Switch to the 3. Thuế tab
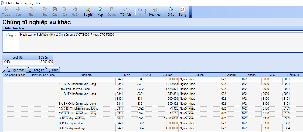The image size is (303, 132). pos(53,70)
